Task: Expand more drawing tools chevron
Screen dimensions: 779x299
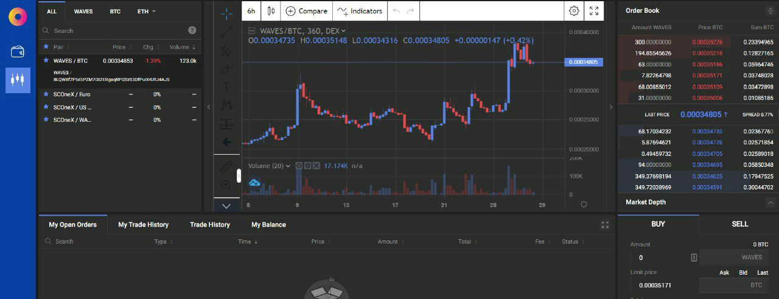Action: click(x=226, y=206)
